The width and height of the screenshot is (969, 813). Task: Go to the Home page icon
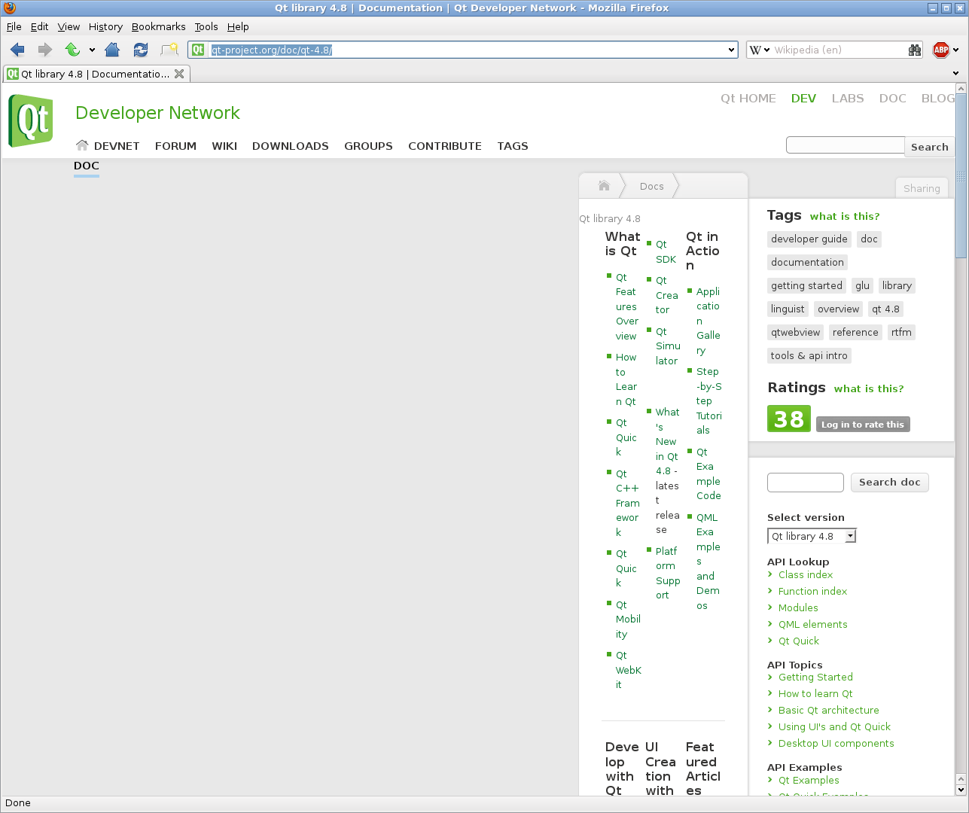[112, 50]
